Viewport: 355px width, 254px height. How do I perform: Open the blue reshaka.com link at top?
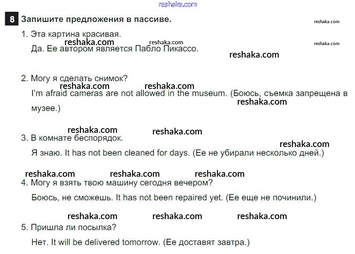pyautogui.click(x=177, y=4)
